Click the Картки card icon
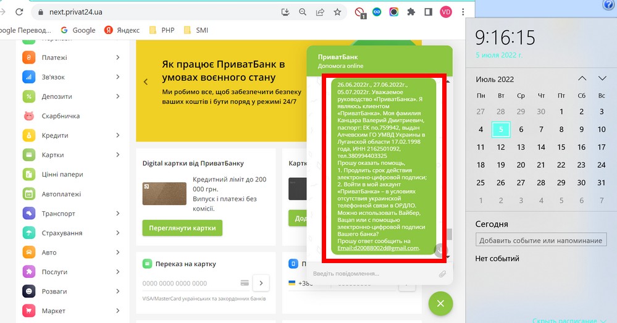Screen dimensions: 617x323 (29, 155)
